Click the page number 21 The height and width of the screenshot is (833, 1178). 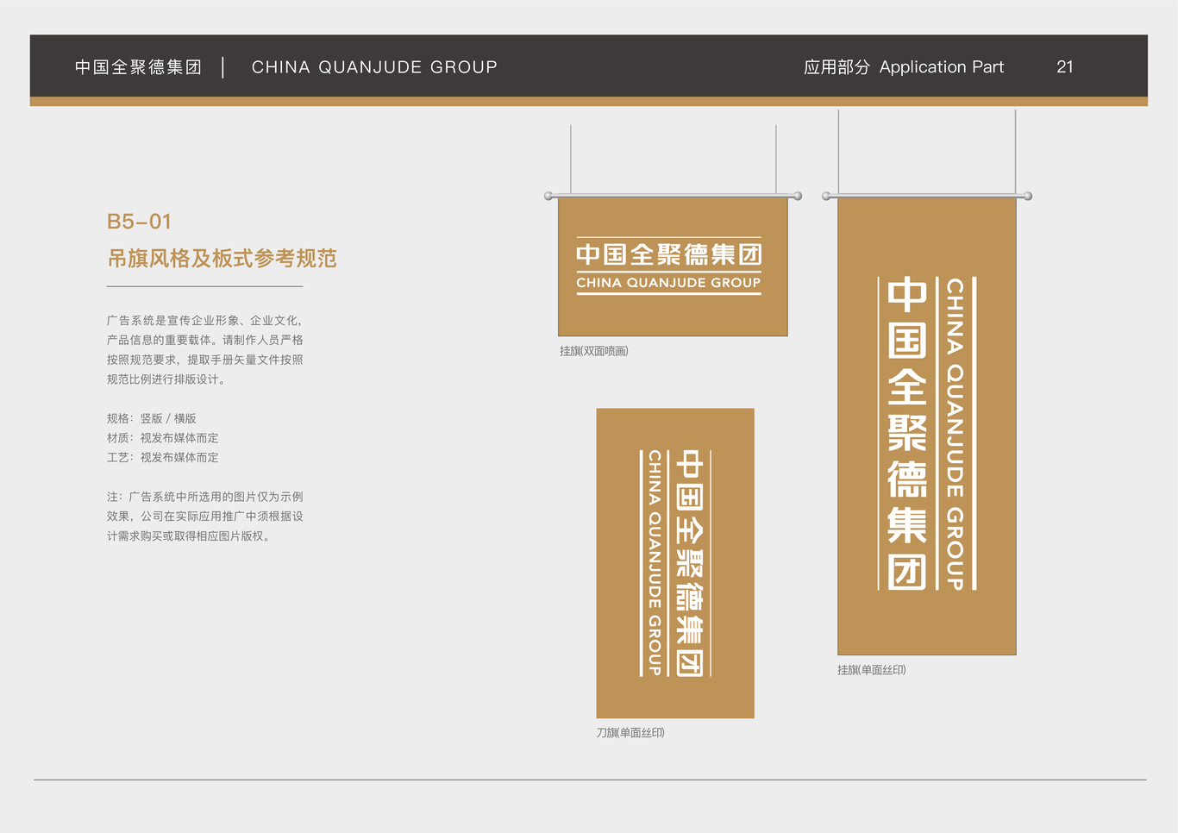pyautogui.click(x=1065, y=67)
